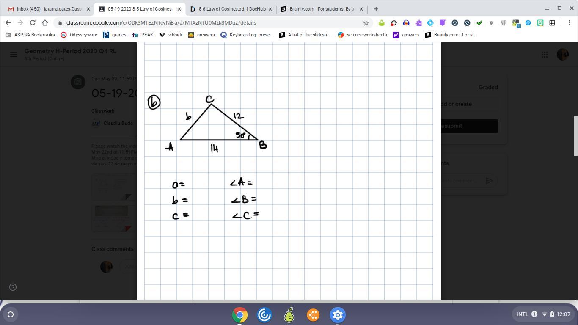Open the Keyboarding bookmark

point(247,35)
